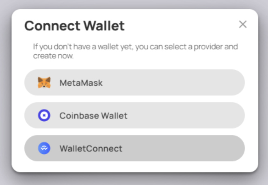This screenshot has height=185, width=268.
Task: Click the Coinbase Wallet blue circle icon
Action: click(x=44, y=116)
